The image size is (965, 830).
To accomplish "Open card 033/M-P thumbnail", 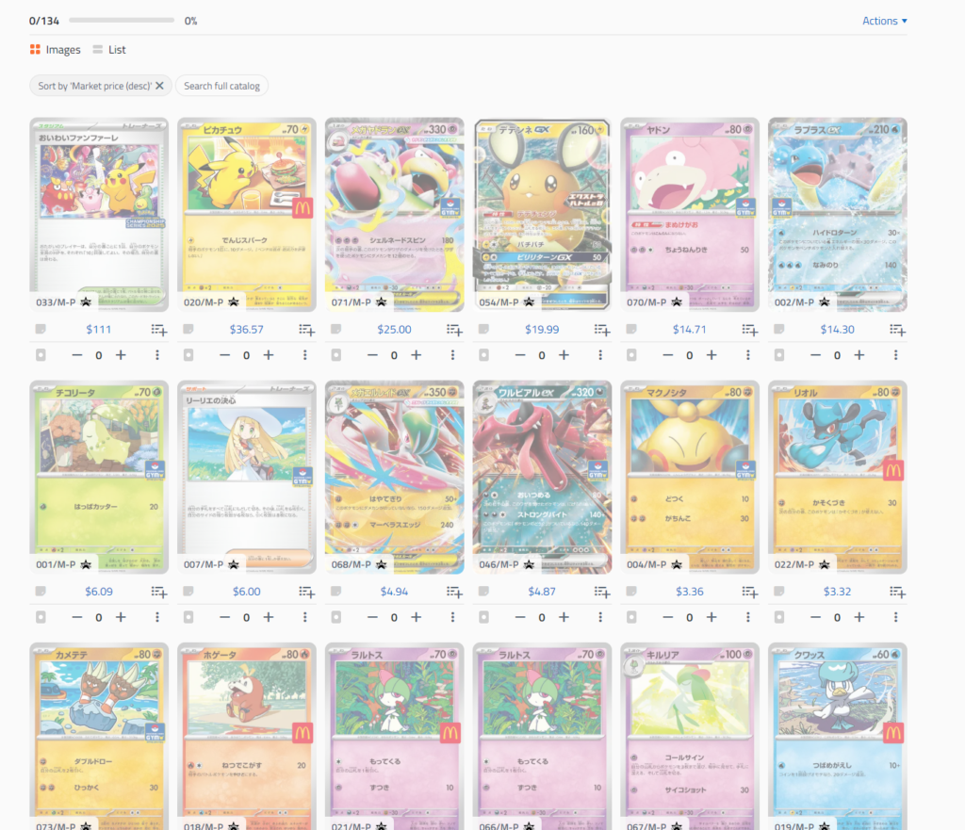I will (x=99, y=214).
